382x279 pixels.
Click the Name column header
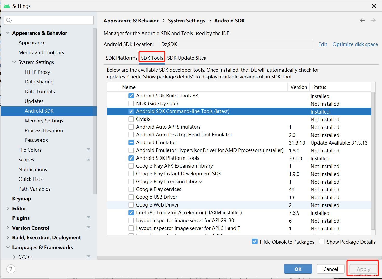(x=203, y=87)
